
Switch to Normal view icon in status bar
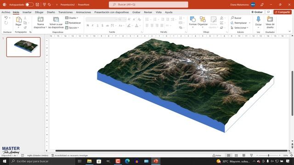pos(229,155)
